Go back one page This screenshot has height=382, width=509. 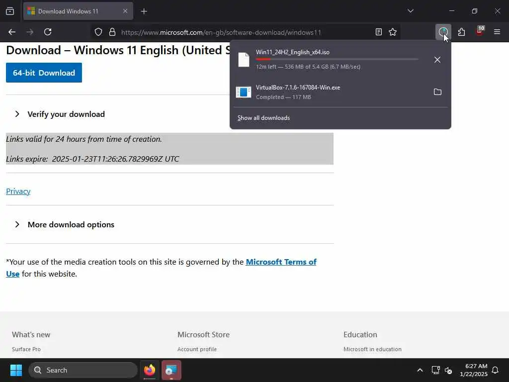tap(12, 32)
